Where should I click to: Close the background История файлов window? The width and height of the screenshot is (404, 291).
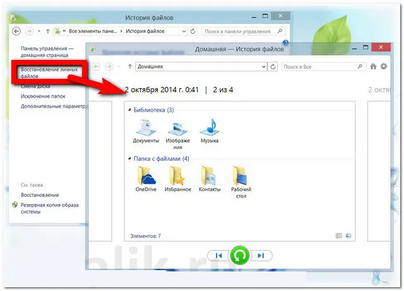(x=280, y=16)
